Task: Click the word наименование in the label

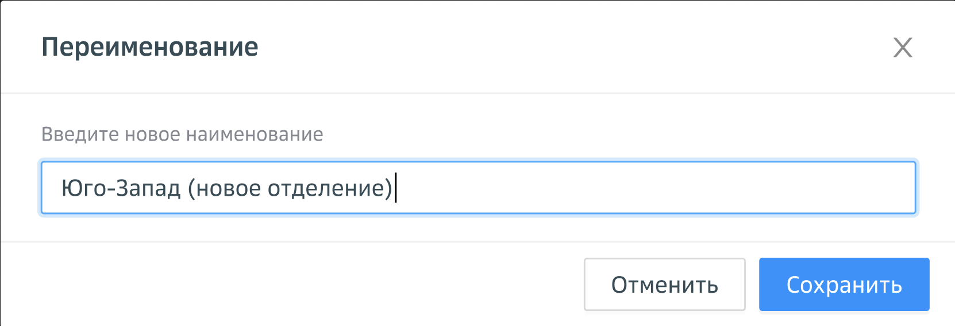Action: 255,134
